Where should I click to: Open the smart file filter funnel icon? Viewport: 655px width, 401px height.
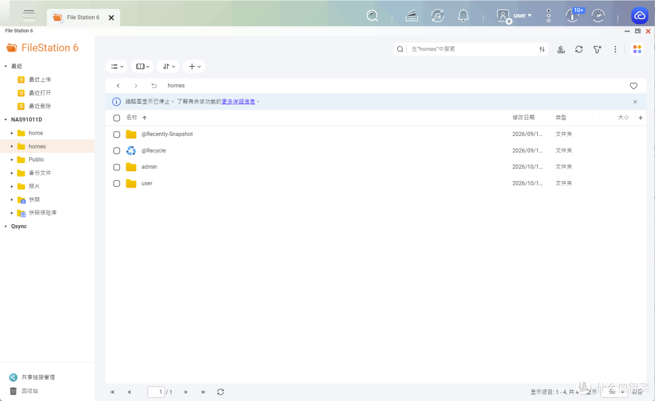pos(597,49)
